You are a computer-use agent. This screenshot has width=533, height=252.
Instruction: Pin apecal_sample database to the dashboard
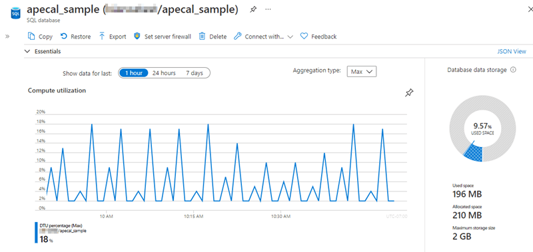pos(253,9)
